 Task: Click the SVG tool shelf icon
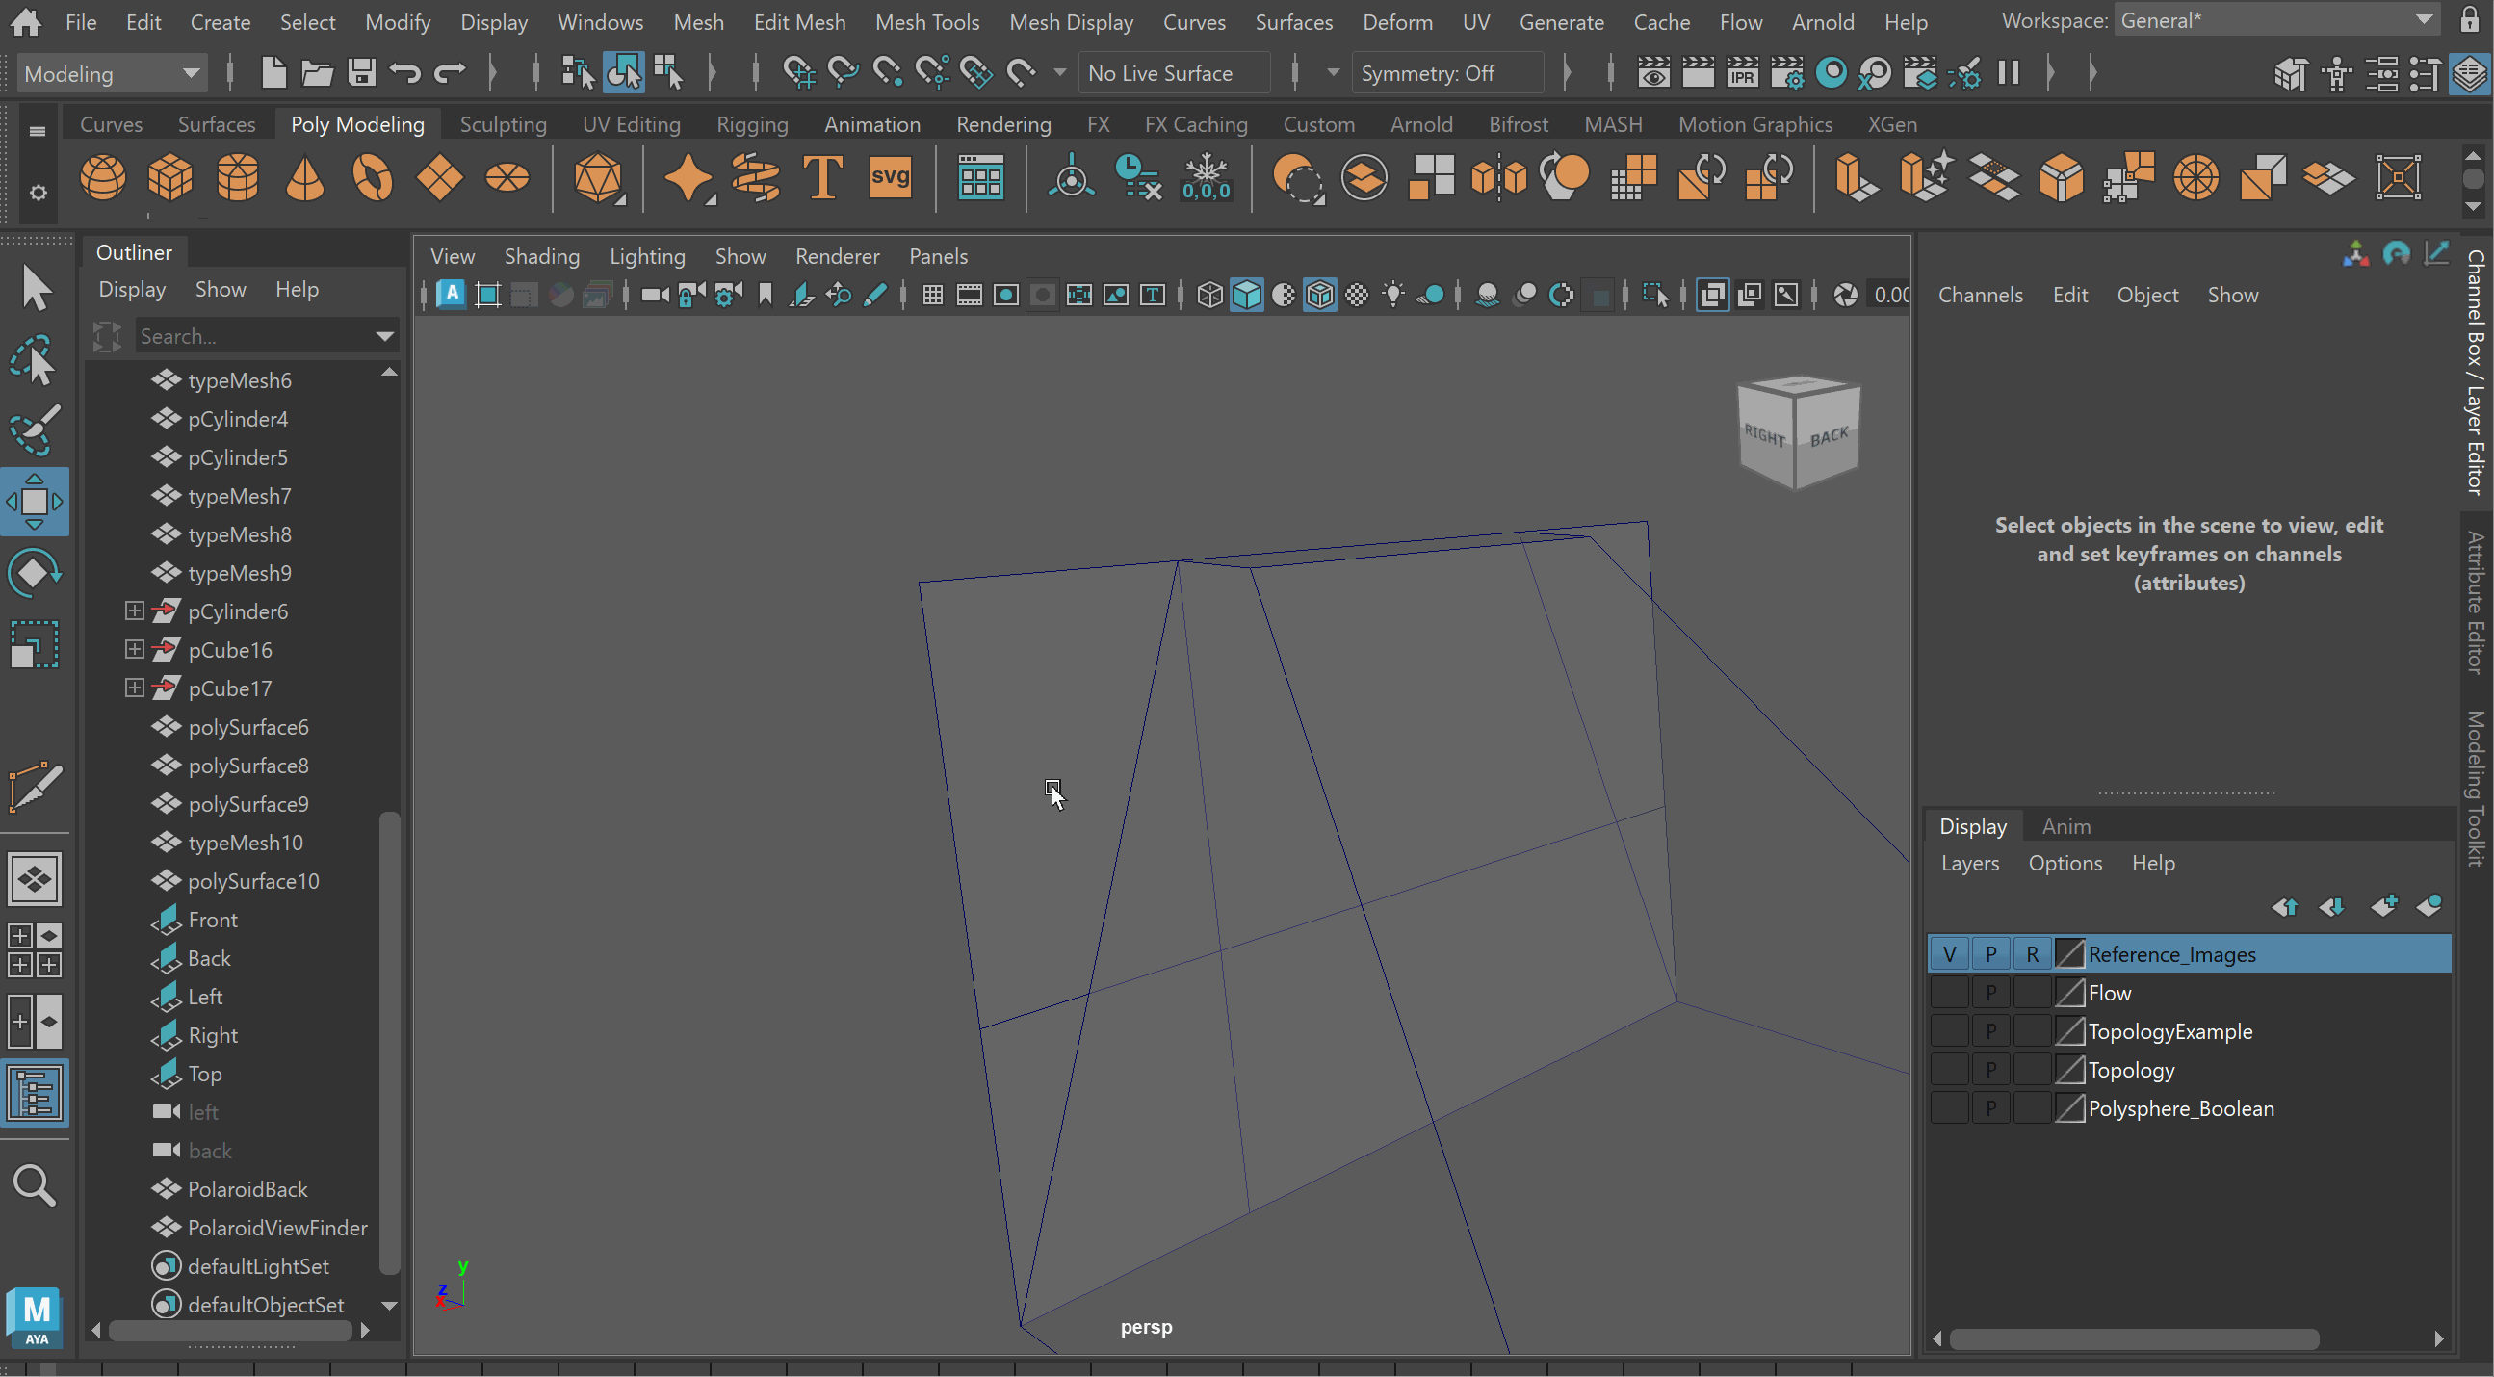(x=889, y=178)
